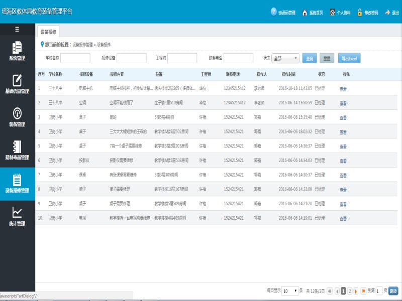402x301 pixels.
Task: Go to last page pagination icon
Action: coord(363,291)
